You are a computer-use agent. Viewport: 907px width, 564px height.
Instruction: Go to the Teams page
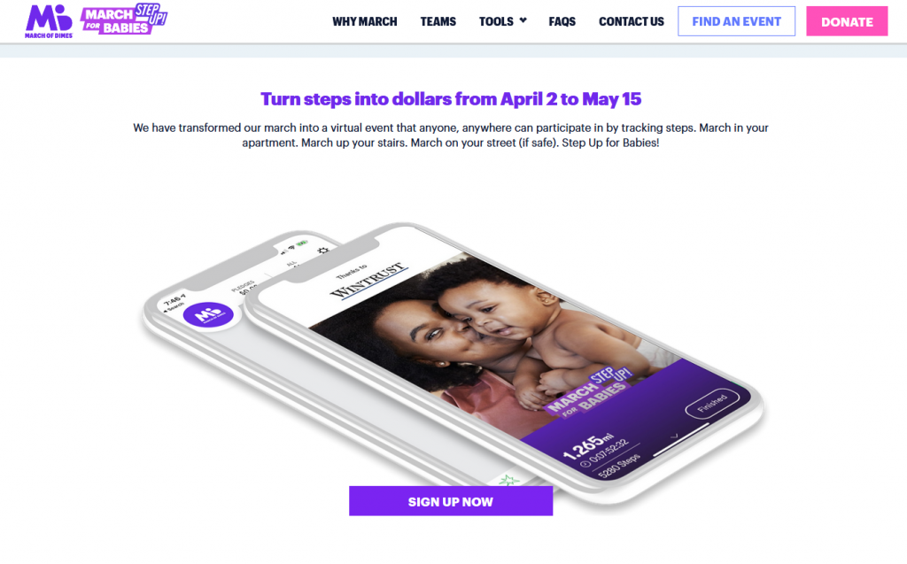click(438, 21)
